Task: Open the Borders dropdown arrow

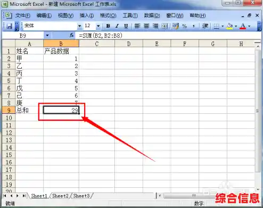Action: click(223, 26)
